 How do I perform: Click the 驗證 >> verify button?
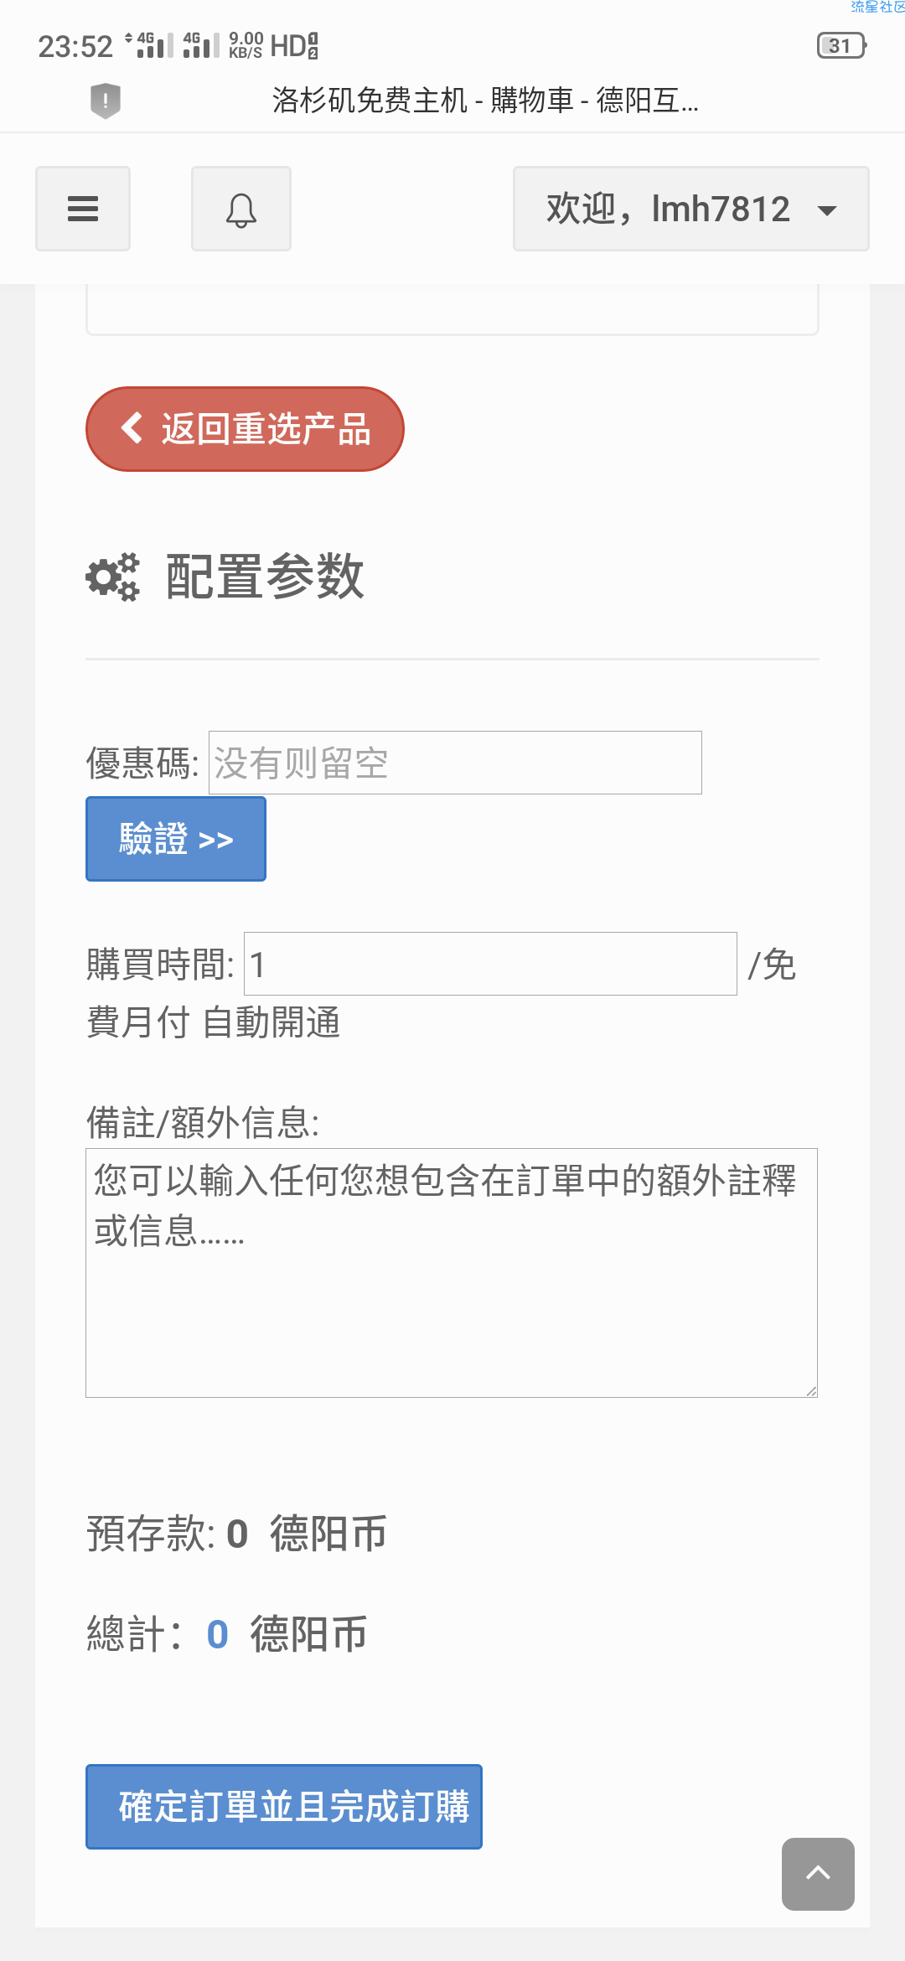coord(176,839)
